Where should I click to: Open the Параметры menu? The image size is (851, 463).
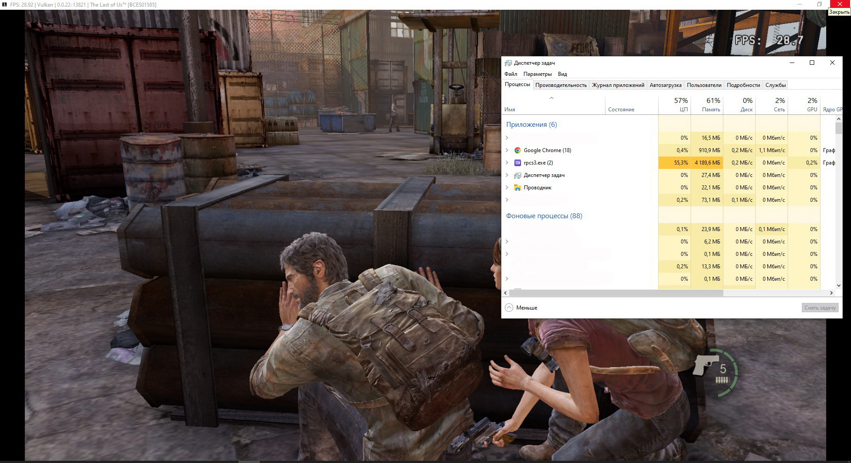(x=537, y=74)
